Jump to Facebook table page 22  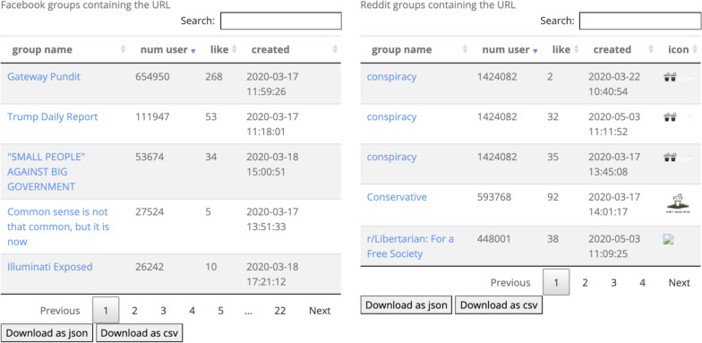tap(280, 310)
